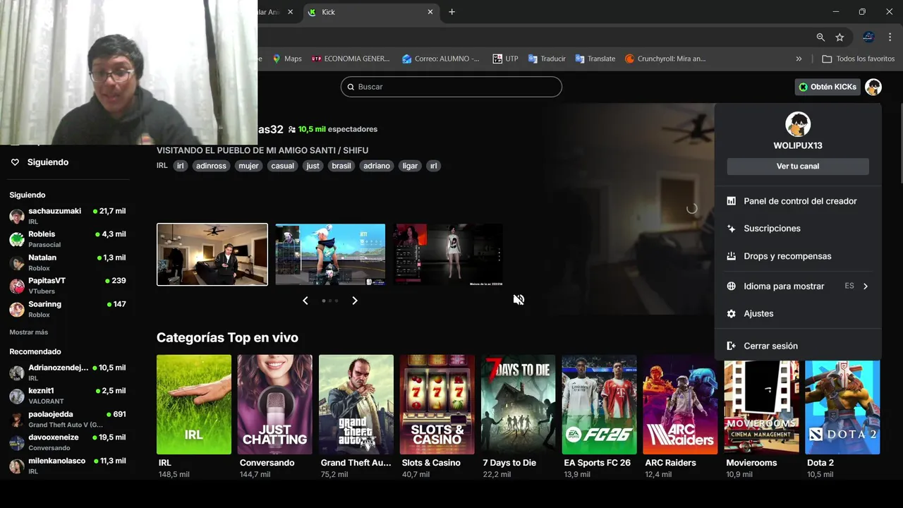Open the Maps bookmark
The width and height of the screenshot is (903, 508).
(x=287, y=59)
